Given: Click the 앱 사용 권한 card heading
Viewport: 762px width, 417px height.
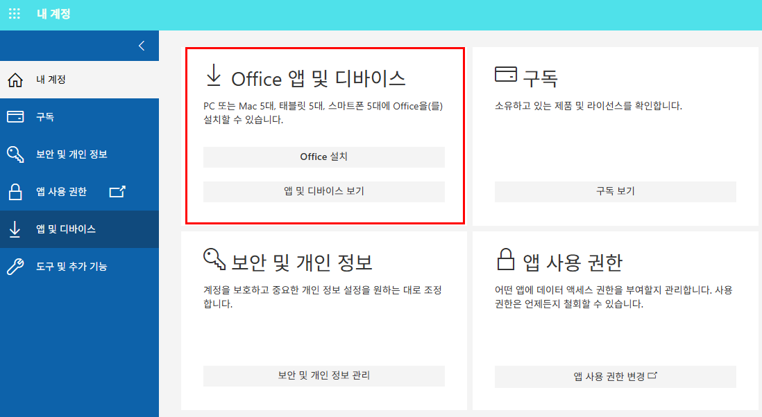Looking at the screenshot, I should tap(573, 263).
